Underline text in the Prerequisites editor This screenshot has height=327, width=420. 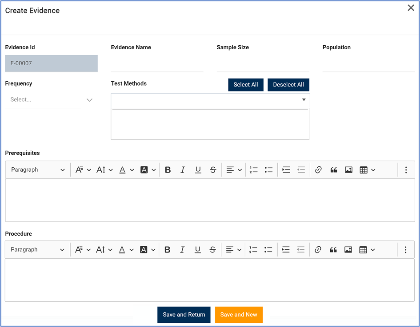click(x=198, y=169)
